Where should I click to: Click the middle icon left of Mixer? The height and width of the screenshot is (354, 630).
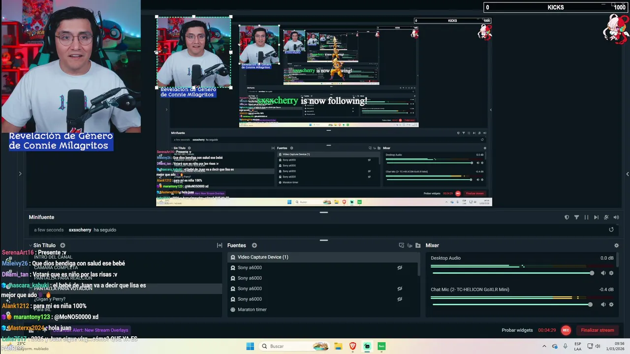(x=409, y=245)
